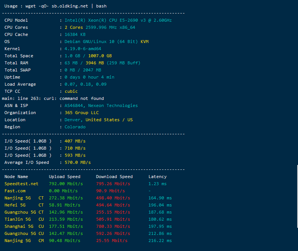Click the "cubic" TCP CC value

[71, 91]
